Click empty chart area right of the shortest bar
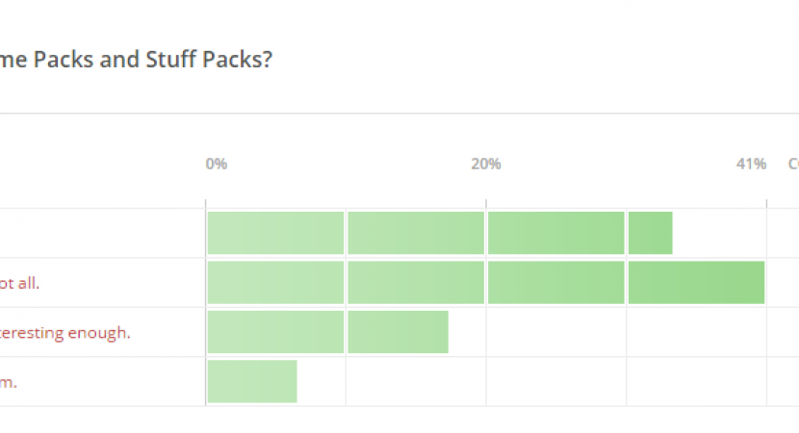This screenshot has height=433, width=799. [x=529, y=381]
